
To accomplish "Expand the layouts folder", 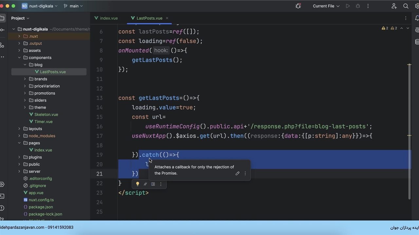I will tap(19, 129).
